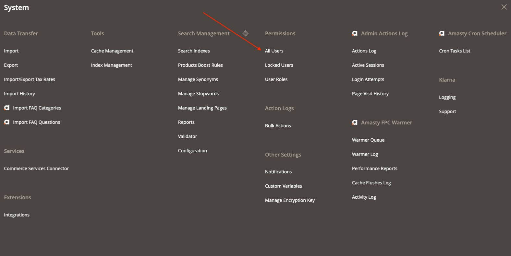Open Warmer Queue
This screenshot has width=511, height=256.
(x=368, y=140)
